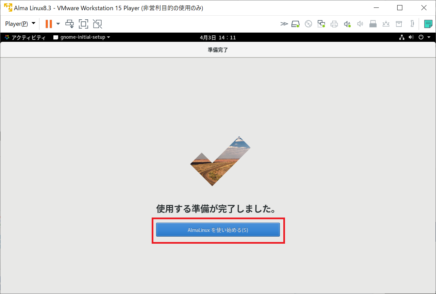The height and width of the screenshot is (294, 436).
Task: Click the AlmaLinux を使い始める button
Action: pos(218,230)
